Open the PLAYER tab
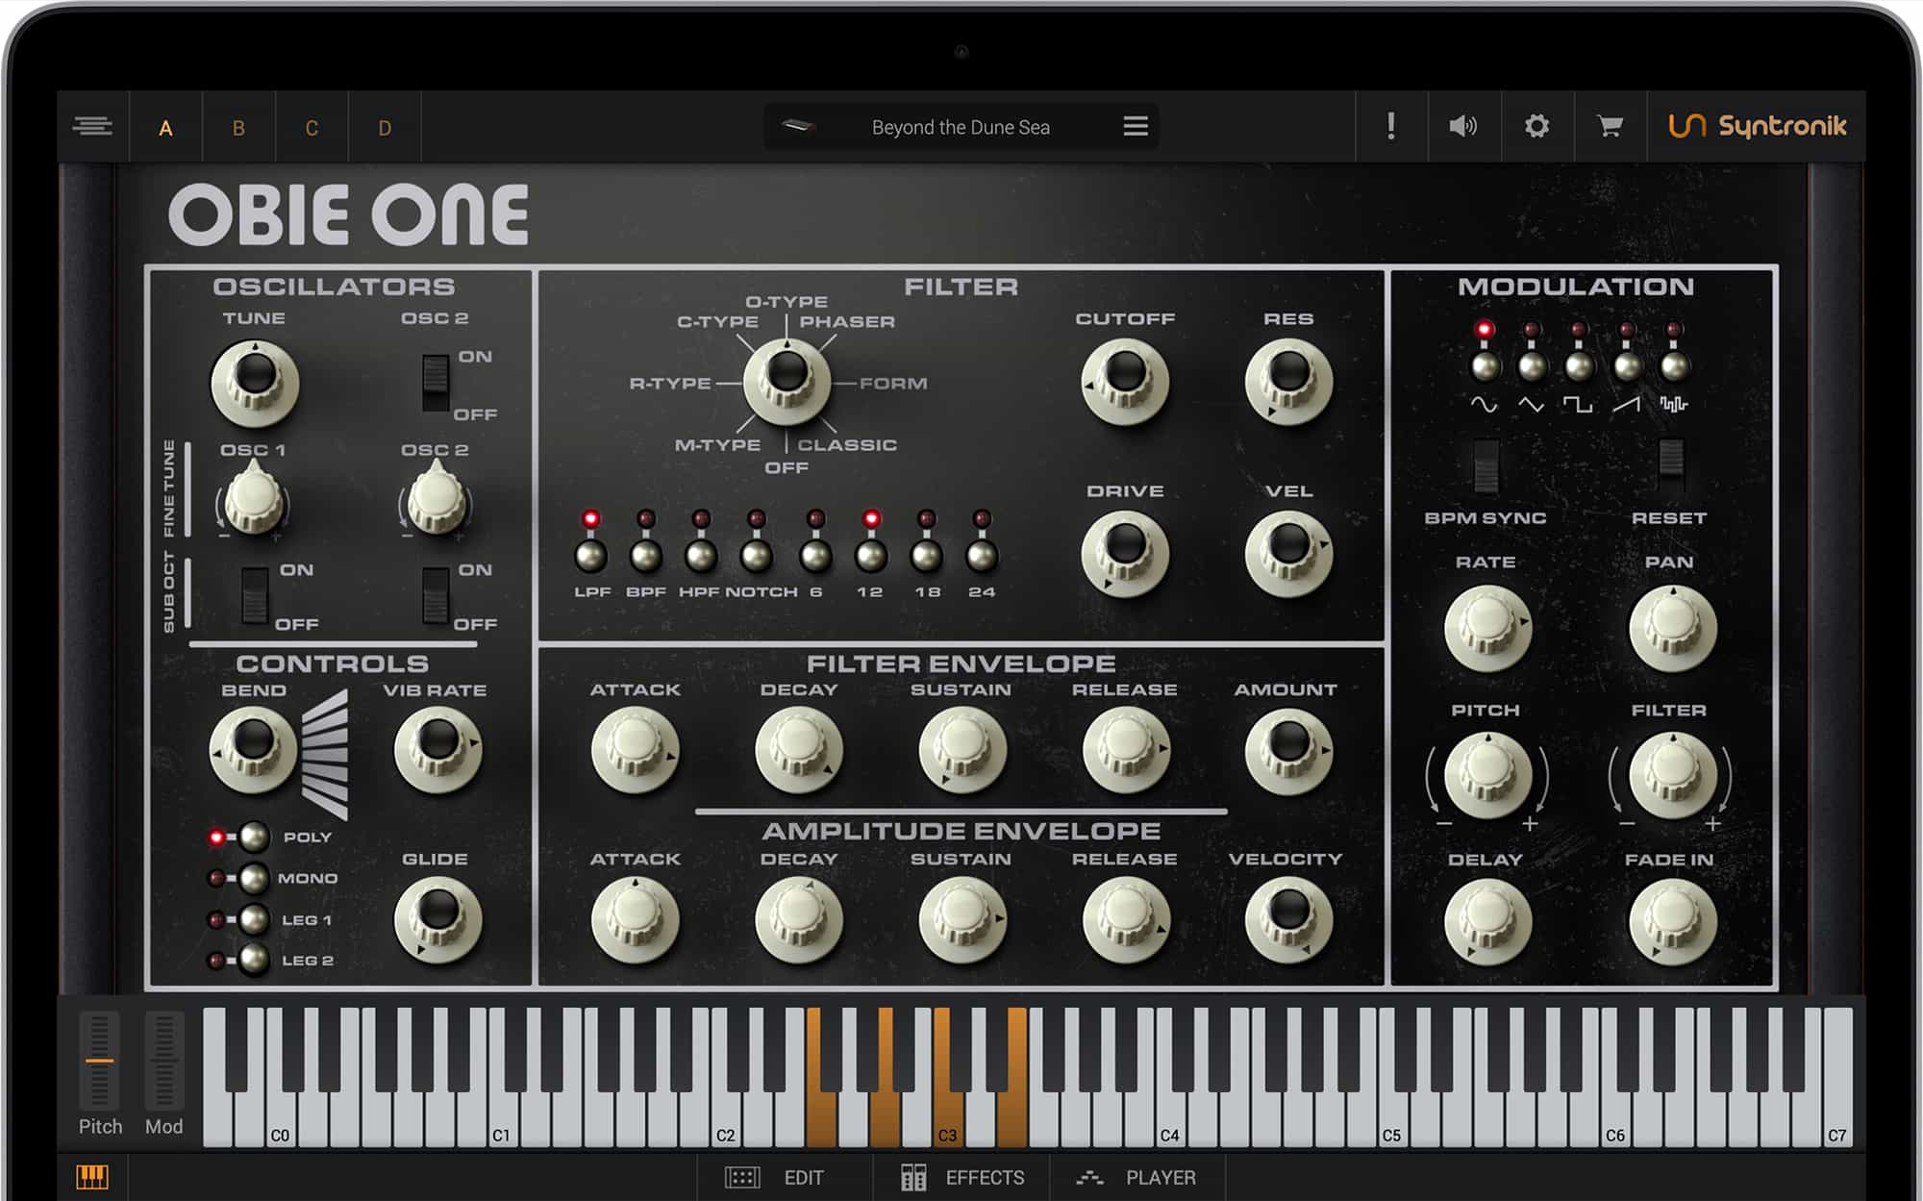 pos(1136,1177)
